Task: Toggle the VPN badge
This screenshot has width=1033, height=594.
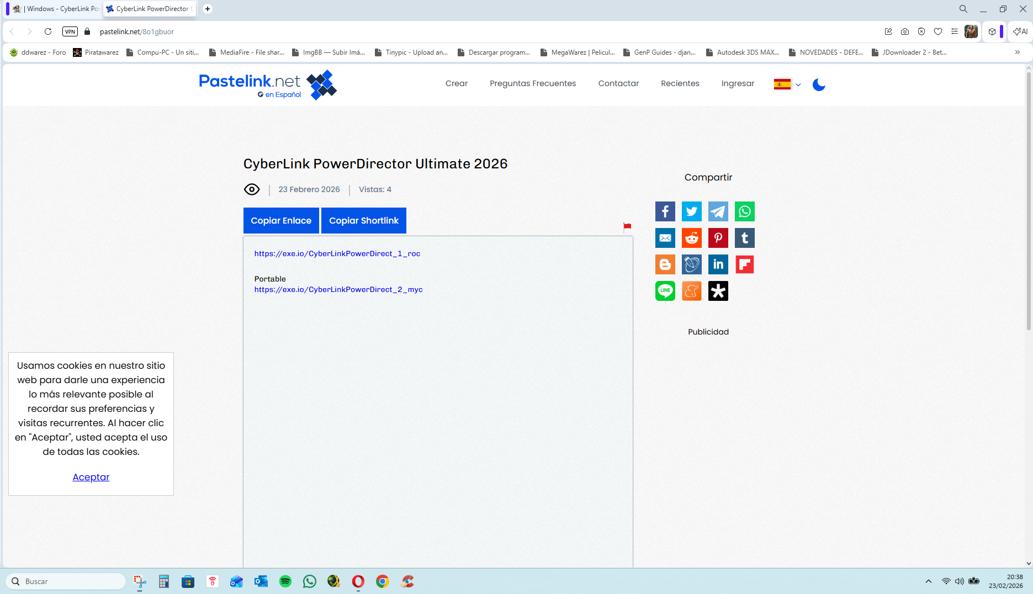Action: pos(70,31)
